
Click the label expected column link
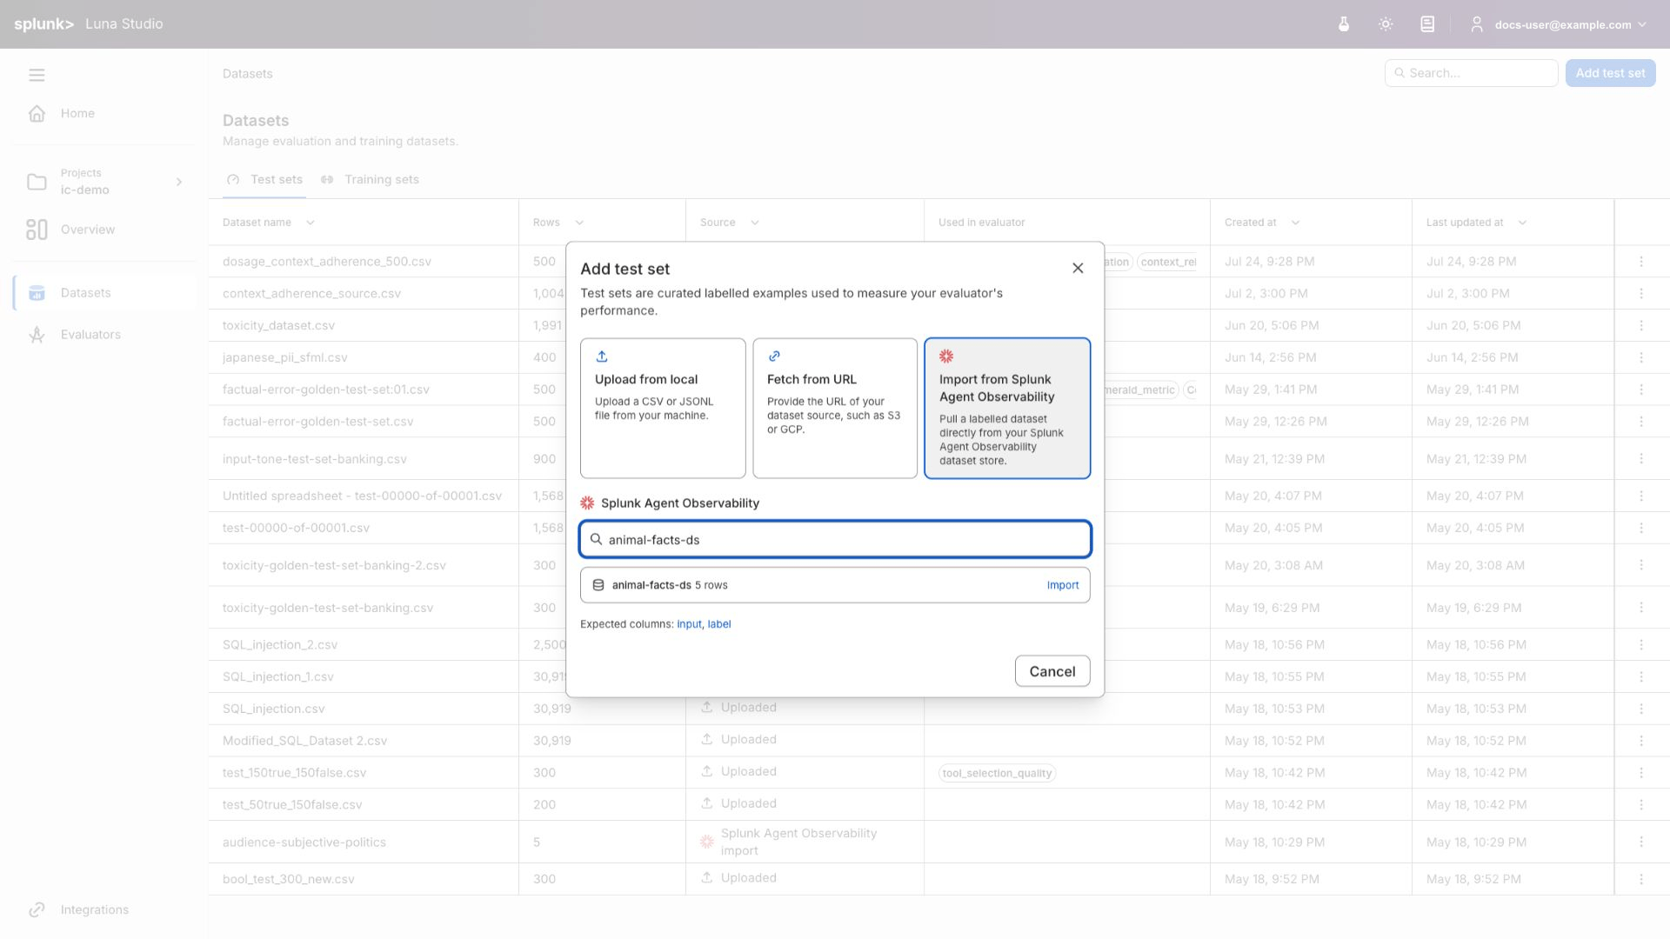tap(719, 624)
